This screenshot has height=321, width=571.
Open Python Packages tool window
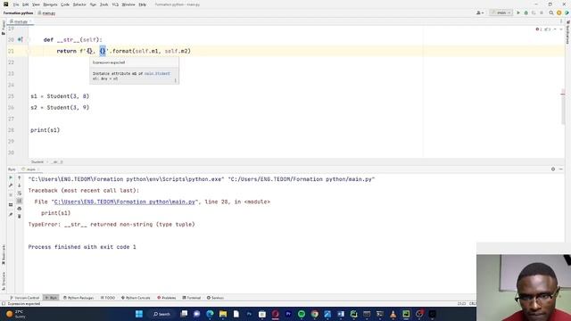coord(79,298)
